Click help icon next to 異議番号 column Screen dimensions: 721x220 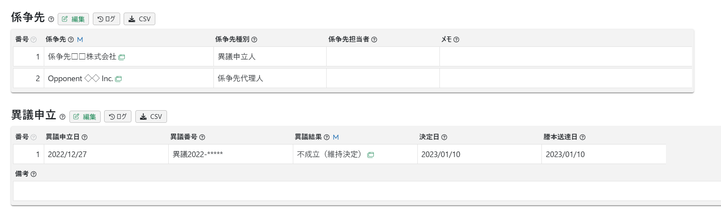(202, 137)
